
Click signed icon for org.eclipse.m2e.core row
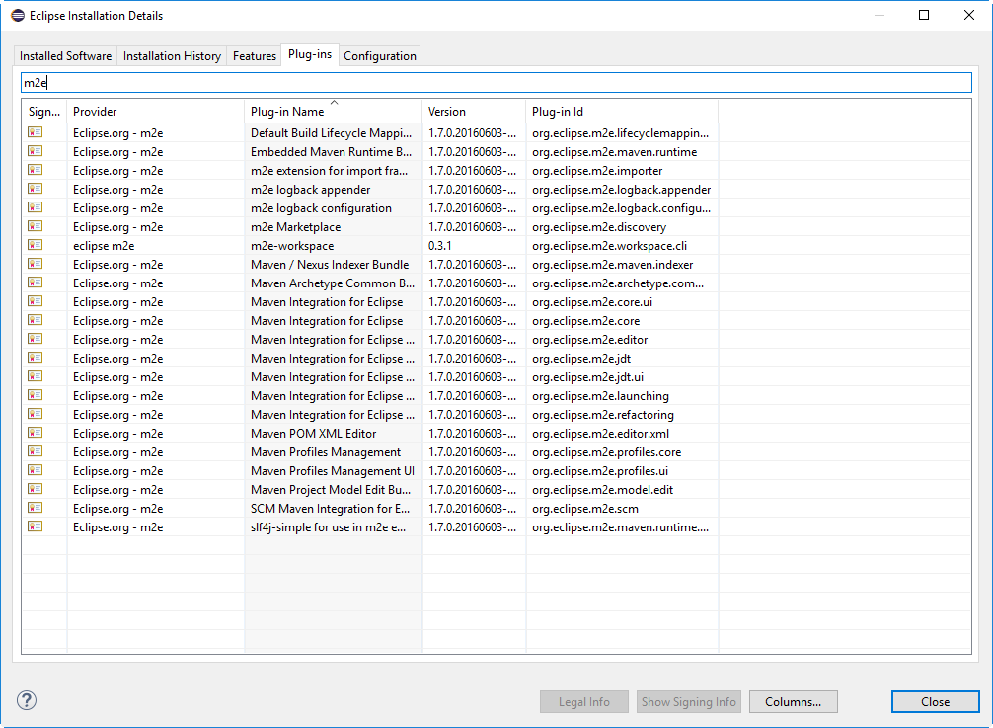[x=36, y=320]
